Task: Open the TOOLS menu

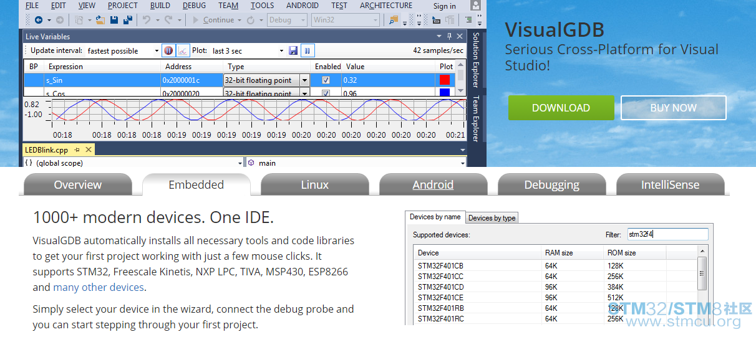Action: (x=262, y=6)
